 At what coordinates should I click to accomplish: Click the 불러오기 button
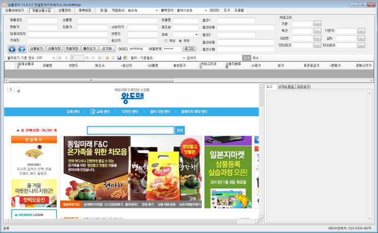click(x=89, y=48)
